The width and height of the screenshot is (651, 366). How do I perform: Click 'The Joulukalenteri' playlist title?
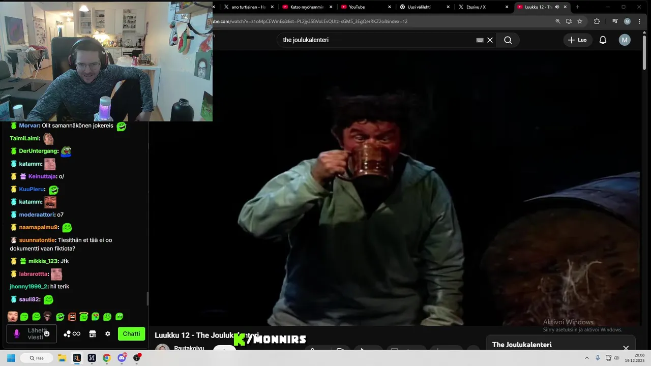[x=522, y=345]
